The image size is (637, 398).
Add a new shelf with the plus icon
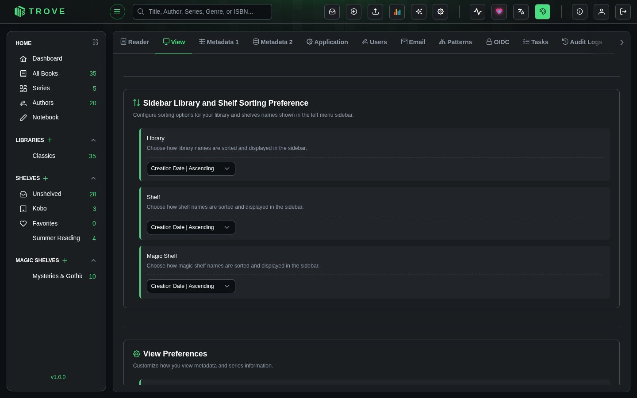(x=46, y=178)
